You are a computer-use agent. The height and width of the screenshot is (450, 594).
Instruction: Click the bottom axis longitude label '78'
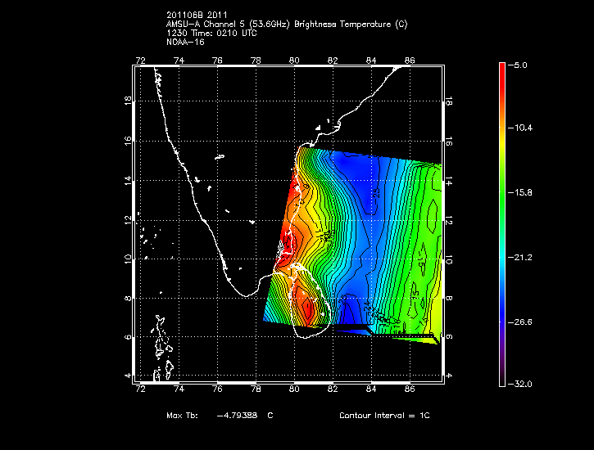[256, 389]
